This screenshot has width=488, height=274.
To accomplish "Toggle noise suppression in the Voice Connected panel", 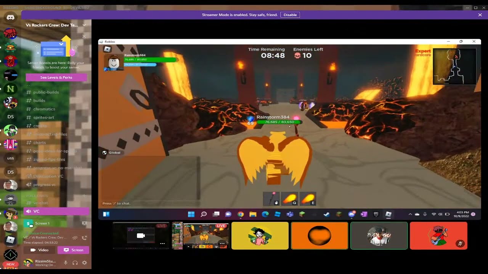I will [75, 238].
